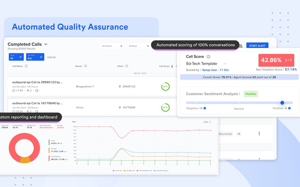Click the Good 0.02% legend entry

(x=56, y=142)
